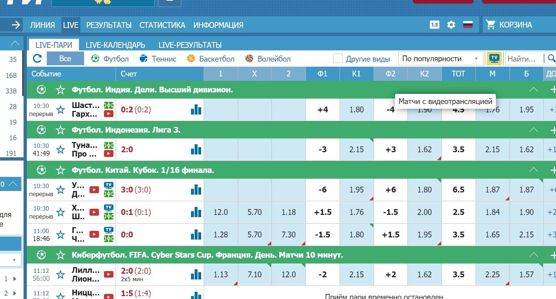556x299 pixels.
Task: Filter events by Теннис
Action: tap(158, 59)
